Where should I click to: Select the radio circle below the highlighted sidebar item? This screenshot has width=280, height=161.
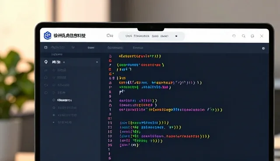54,108
